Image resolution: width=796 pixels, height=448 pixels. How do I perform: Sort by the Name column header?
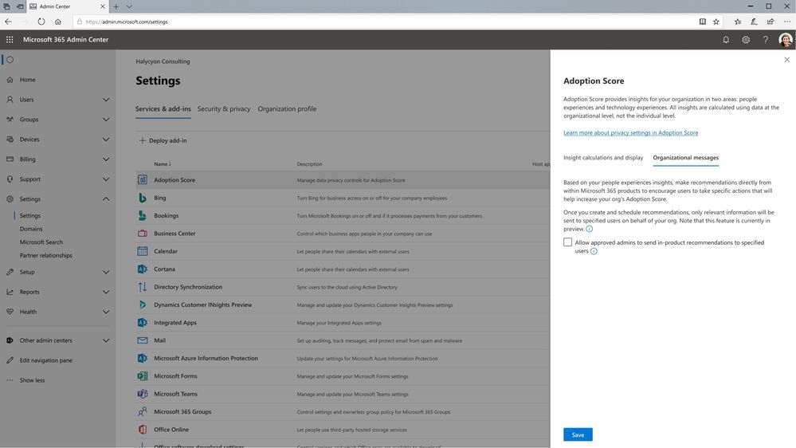(163, 164)
